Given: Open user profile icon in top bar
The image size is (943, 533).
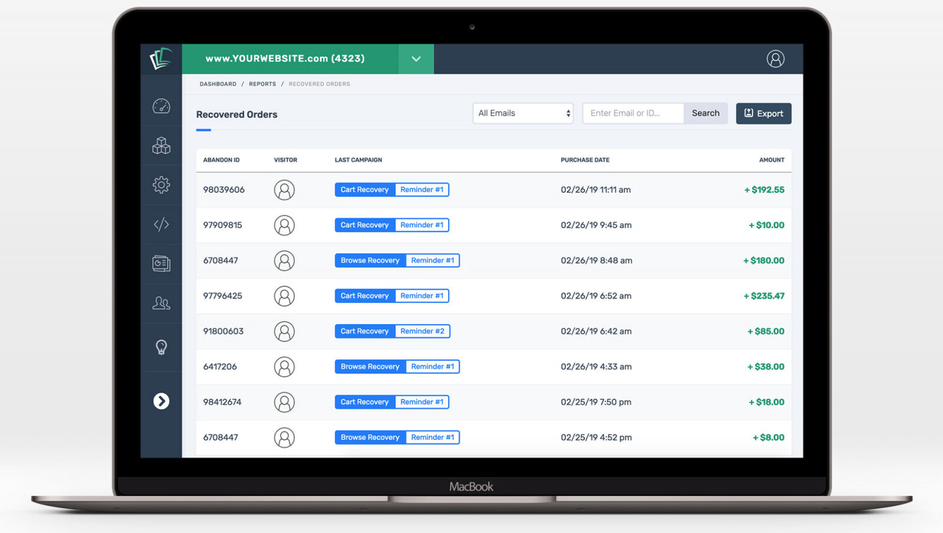Looking at the screenshot, I should click(x=775, y=59).
